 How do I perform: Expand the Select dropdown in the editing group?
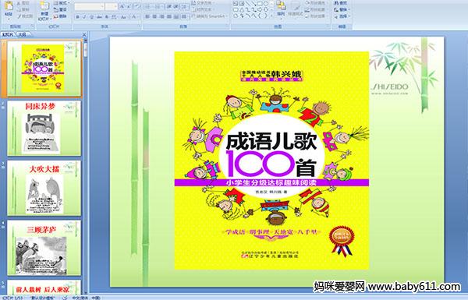[342, 16]
